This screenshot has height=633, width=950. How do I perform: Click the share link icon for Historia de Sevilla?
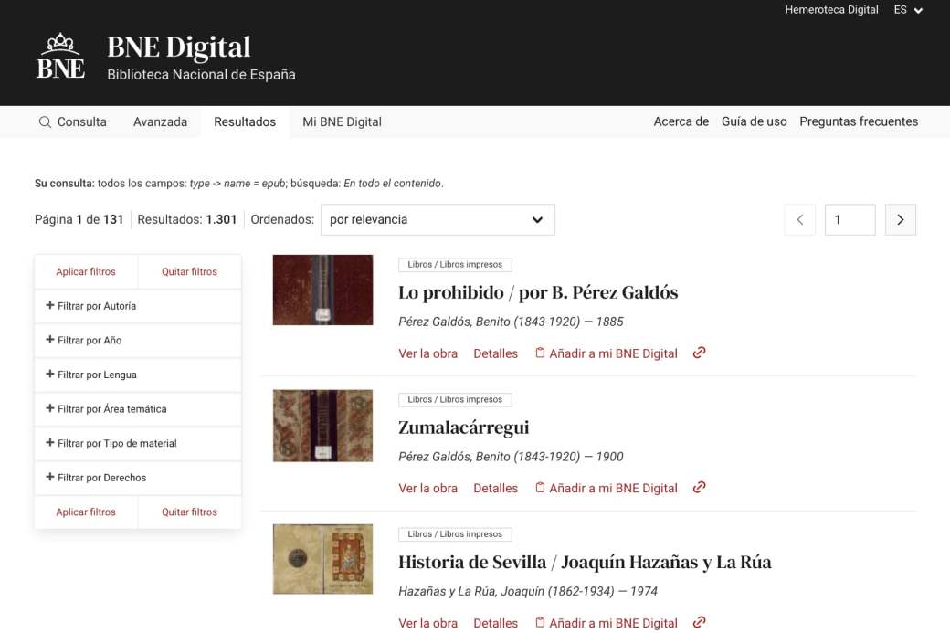coord(699,622)
